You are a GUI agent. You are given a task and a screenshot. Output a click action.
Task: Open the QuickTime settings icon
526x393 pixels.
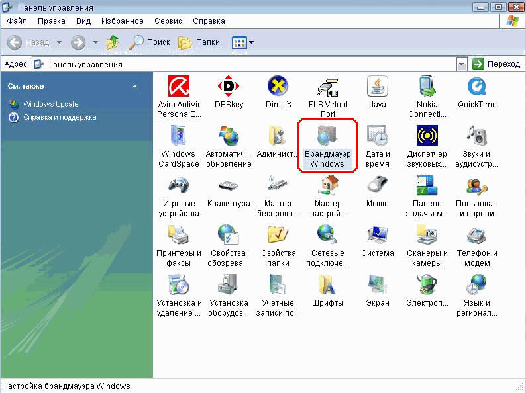[x=476, y=87]
